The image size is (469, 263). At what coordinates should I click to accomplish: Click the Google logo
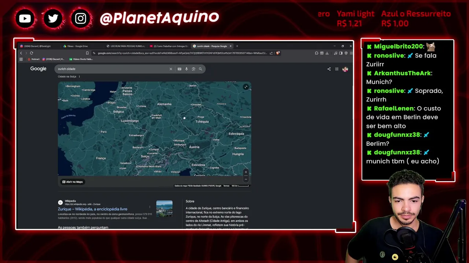tap(38, 69)
